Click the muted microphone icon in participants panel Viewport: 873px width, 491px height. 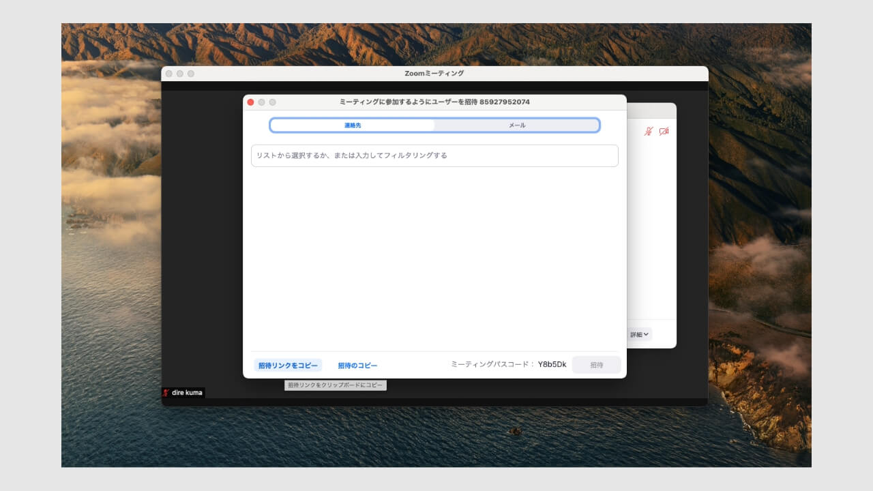point(649,131)
